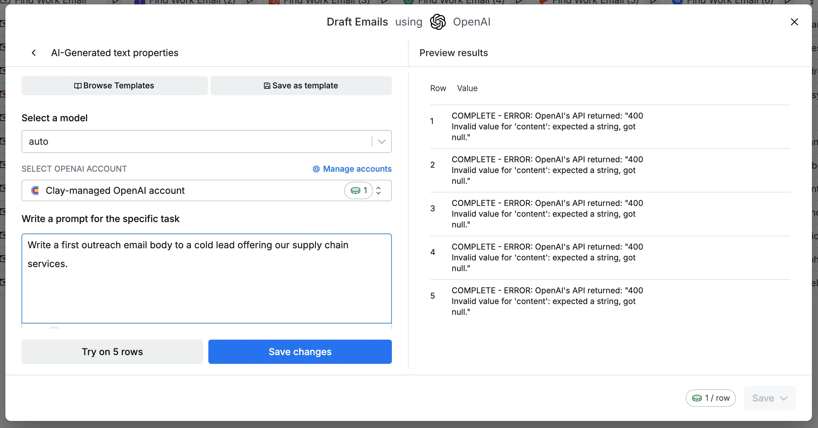Viewport: 818px width, 428px height.
Task: Click the 1 / row credits badge
Action: (710, 398)
